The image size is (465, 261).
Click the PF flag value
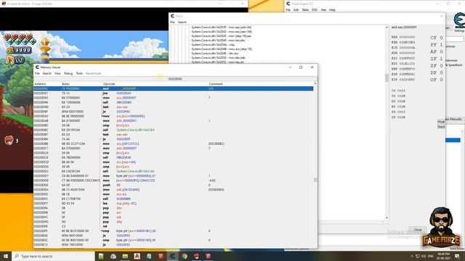coord(441,45)
